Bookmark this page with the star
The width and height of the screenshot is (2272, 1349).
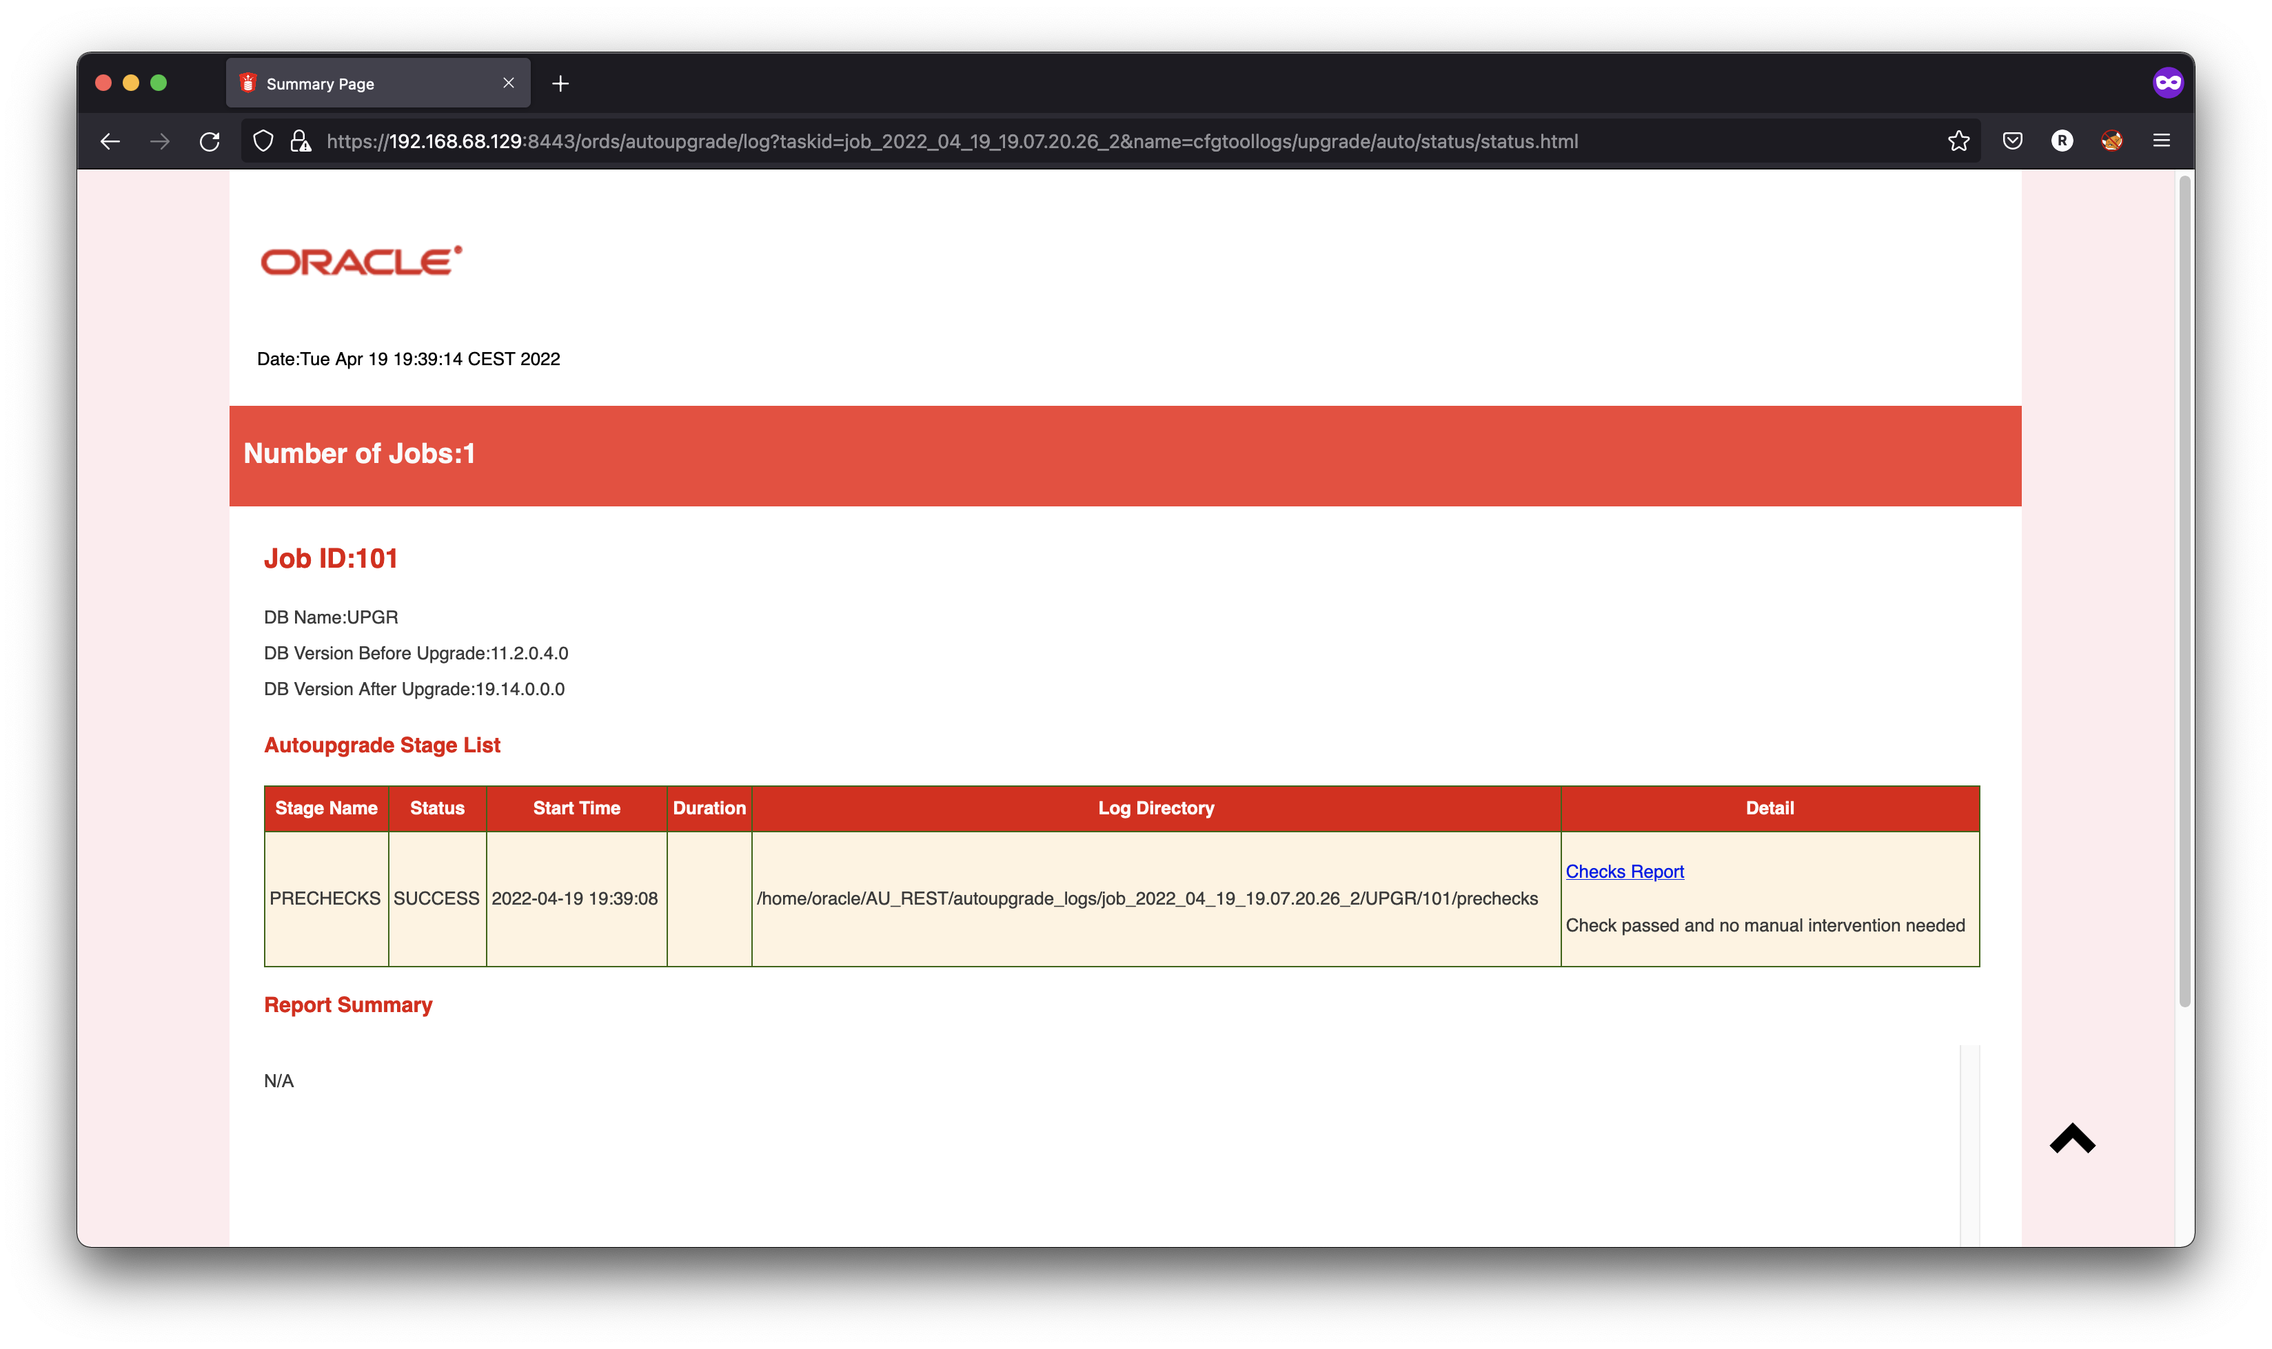pos(1958,141)
